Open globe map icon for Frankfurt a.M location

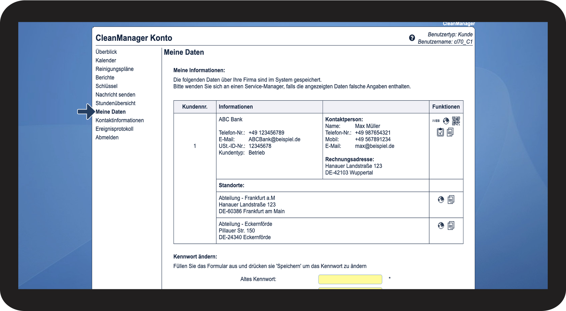point(441,200)
